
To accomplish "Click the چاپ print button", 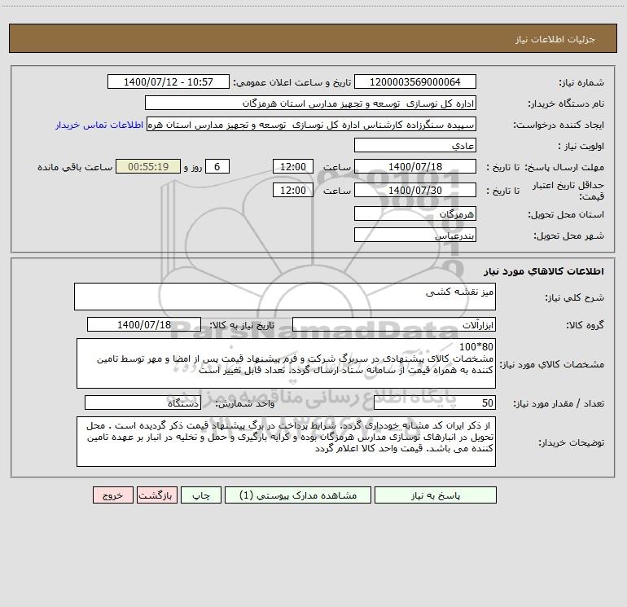I will click(201, 495).
